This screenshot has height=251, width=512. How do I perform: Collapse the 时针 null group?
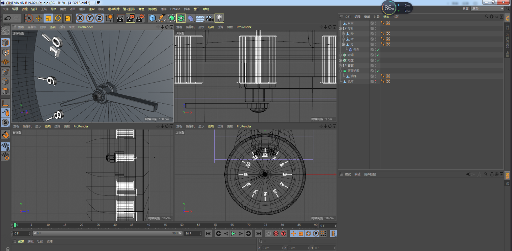(341, 28)
